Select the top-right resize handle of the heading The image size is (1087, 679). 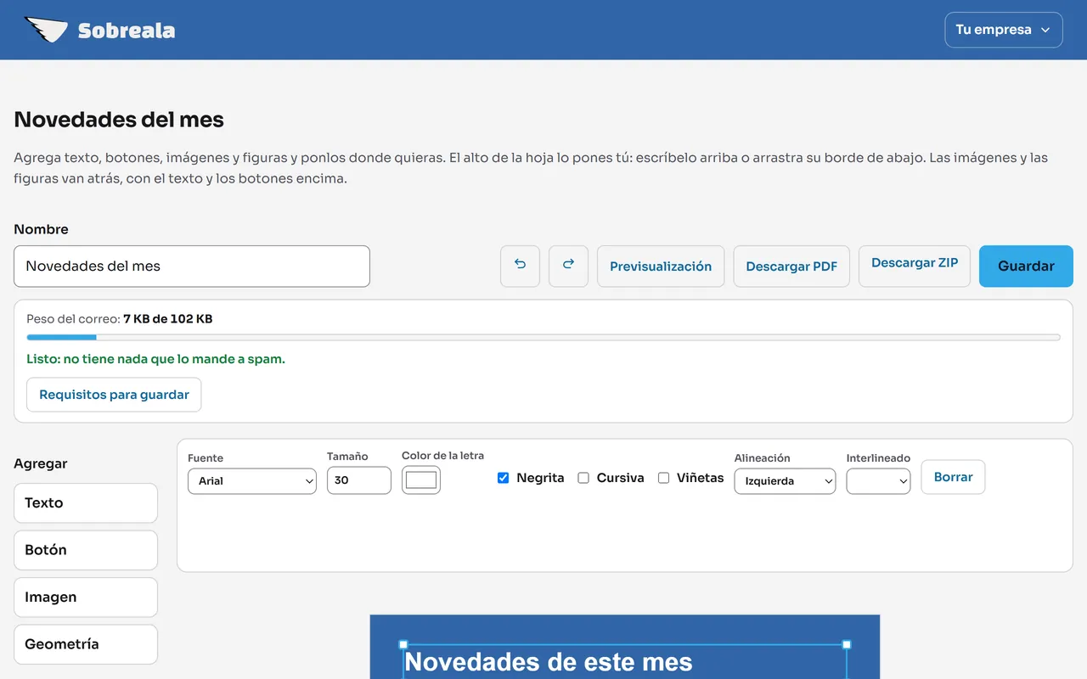[847, 645]
